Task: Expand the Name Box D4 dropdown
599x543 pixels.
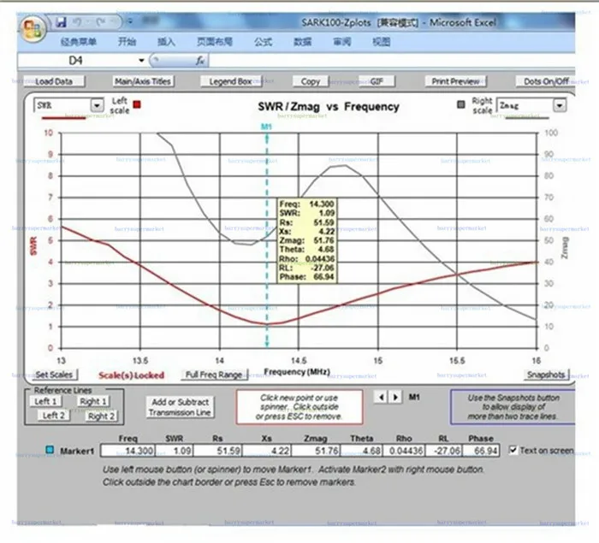Action: (x=141, y=61)
